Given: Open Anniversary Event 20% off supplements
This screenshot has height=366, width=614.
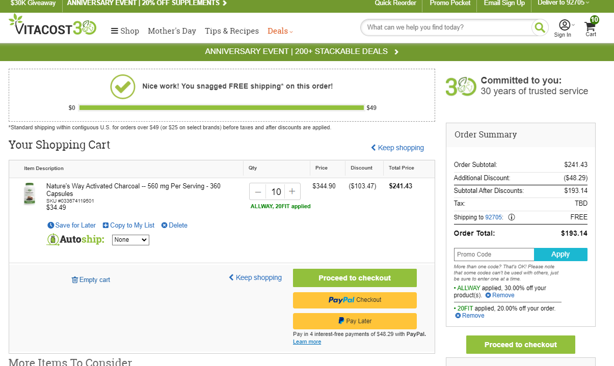Looking at the screenshot, I should [x=147, y=3].
